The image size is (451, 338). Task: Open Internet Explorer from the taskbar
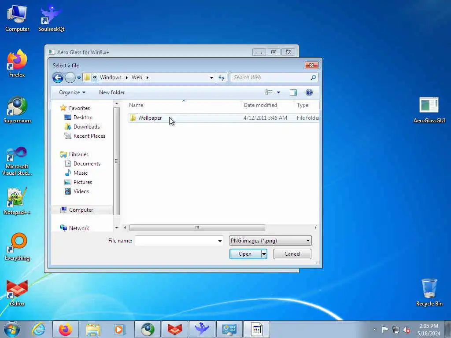tap(38, 329)
